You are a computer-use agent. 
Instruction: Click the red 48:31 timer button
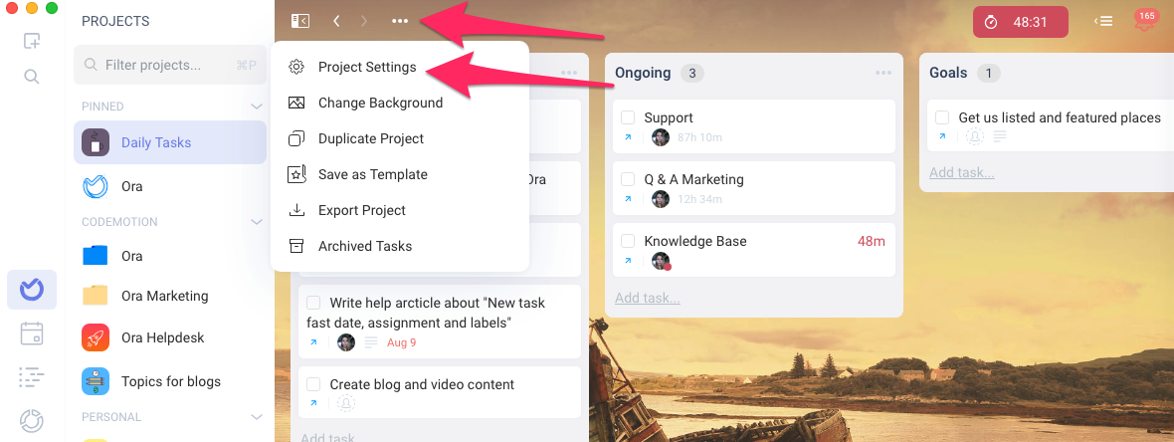pos(1021,22)
